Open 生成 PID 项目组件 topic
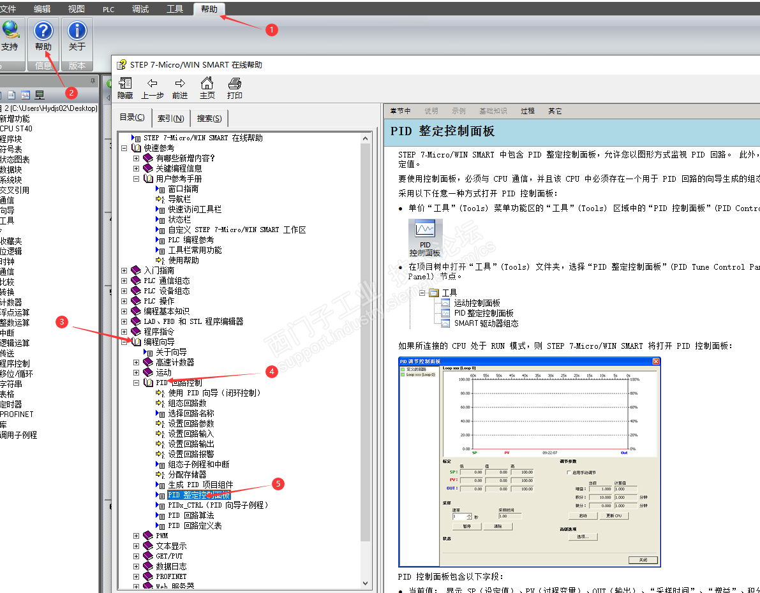 [200, 485]
